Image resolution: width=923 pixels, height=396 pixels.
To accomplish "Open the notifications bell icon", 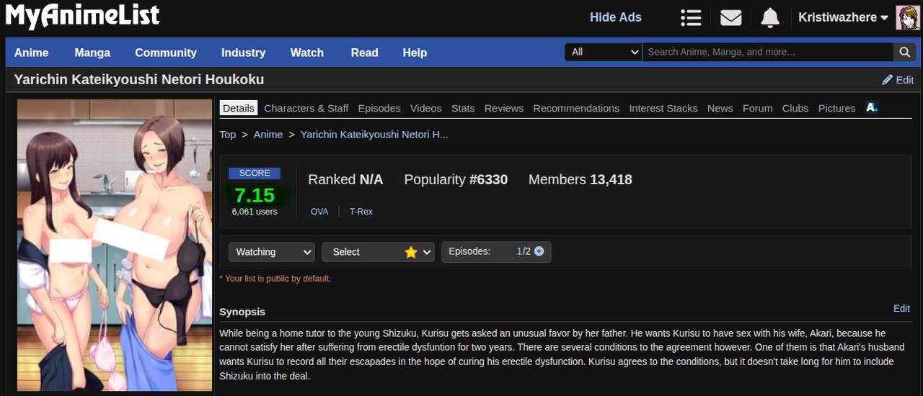I will pyautogui.click(x=770, y=17).
